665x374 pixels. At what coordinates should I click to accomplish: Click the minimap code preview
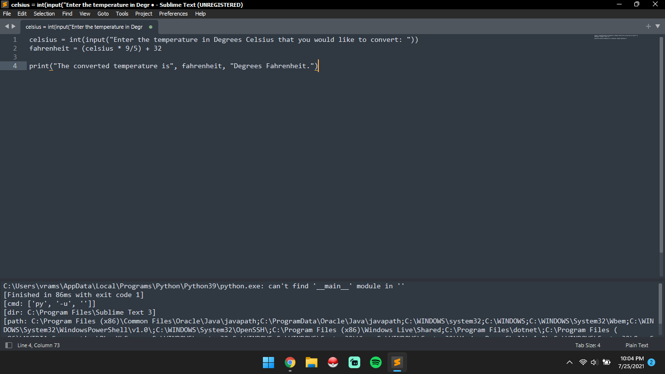[x=616, y=37]
